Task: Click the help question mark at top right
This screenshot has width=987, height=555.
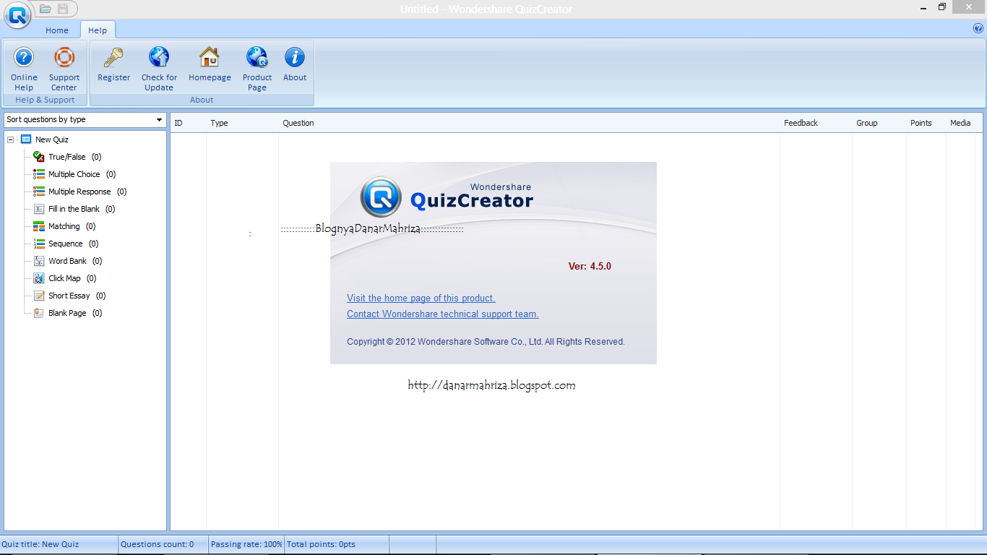Action: click(x=978, y=29)
